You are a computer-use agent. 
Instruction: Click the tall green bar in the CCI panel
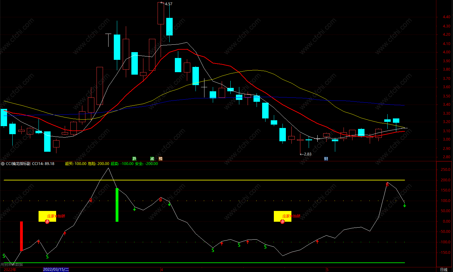pyautogui.click(x=117, y=205)
